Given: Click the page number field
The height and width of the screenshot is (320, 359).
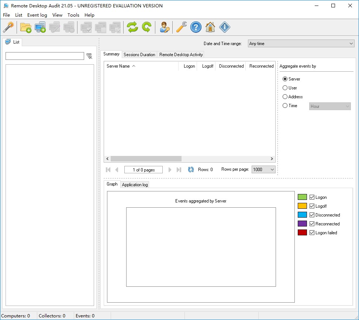Looking at the screenshot, I should click(144, 170).
